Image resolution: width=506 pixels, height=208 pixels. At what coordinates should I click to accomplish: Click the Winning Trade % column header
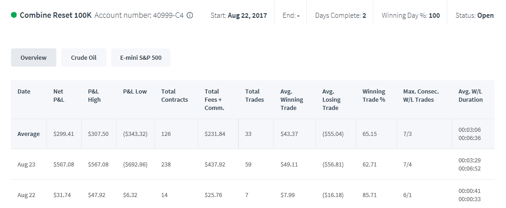(374, 96)
